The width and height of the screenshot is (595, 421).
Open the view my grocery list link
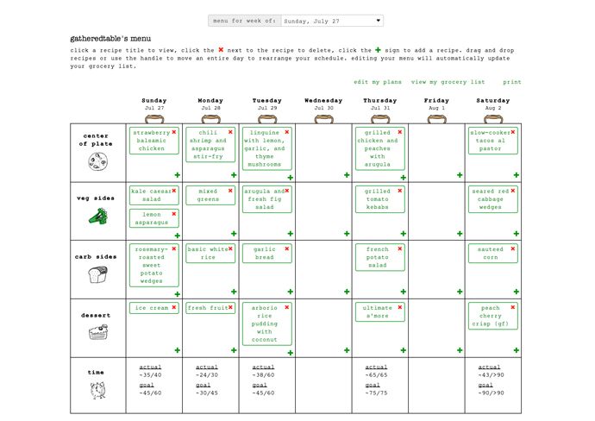[x=448, y=82]
